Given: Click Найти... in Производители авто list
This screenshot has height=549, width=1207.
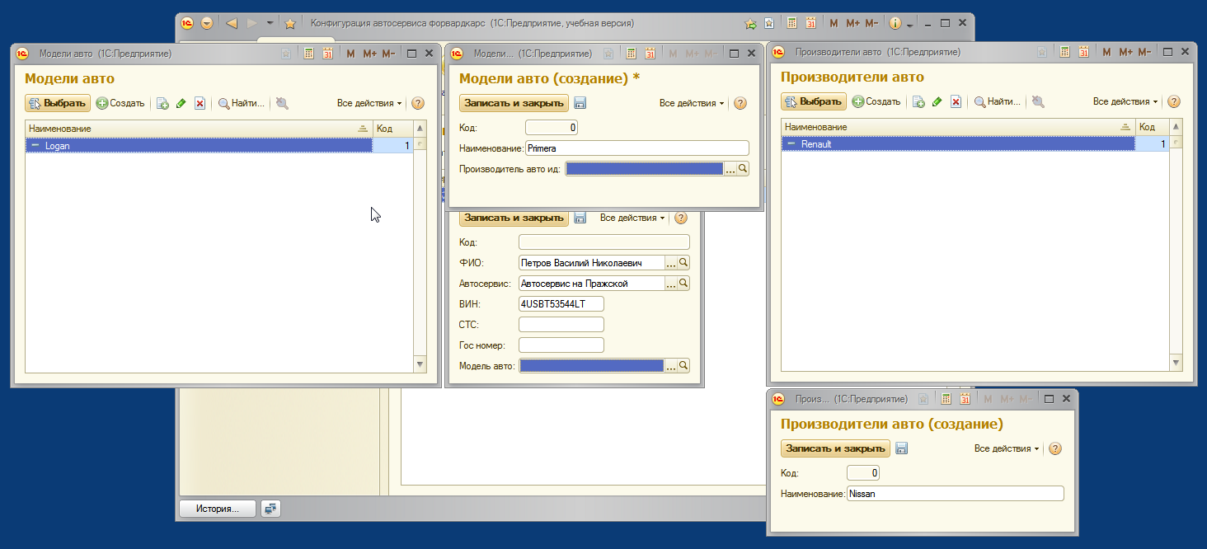Looking at the screenshot, I should pos(998,102).
